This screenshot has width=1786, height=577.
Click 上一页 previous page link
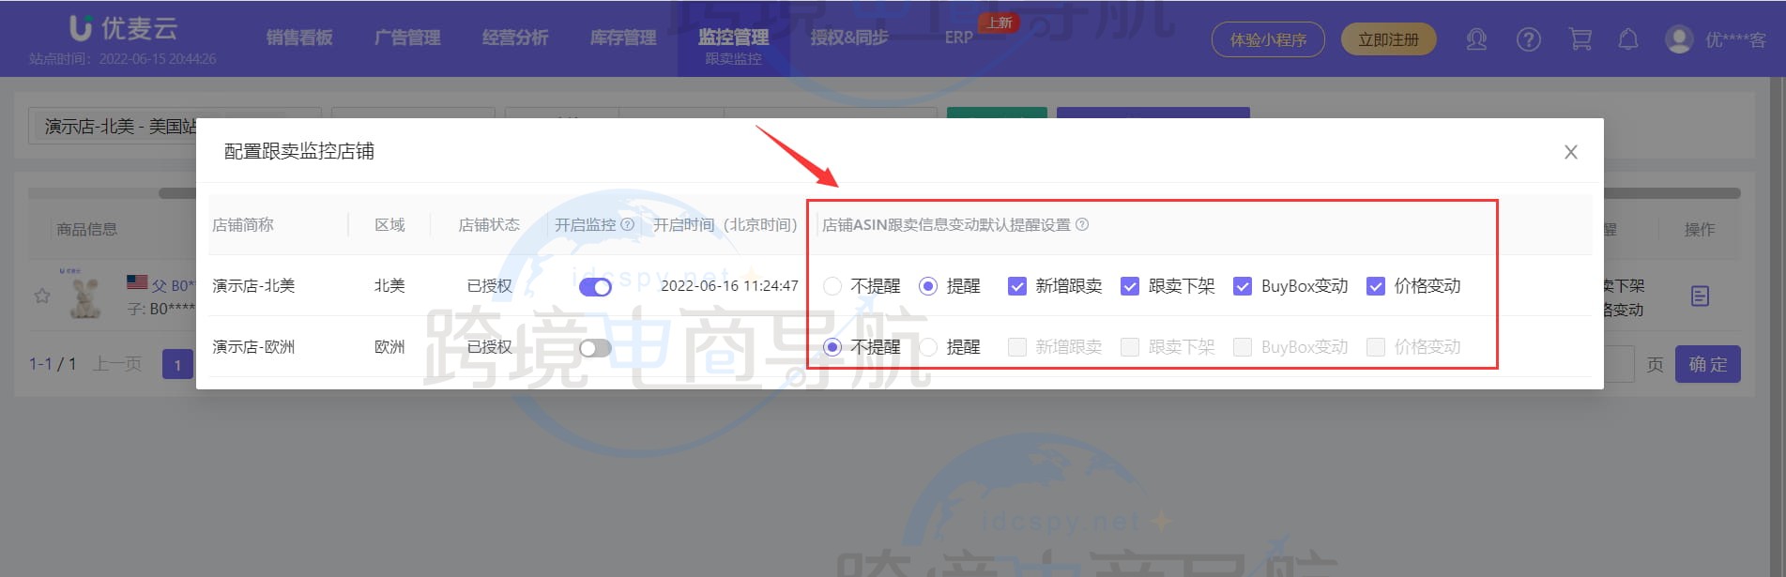pyautogui.click(x=117, y=364)
